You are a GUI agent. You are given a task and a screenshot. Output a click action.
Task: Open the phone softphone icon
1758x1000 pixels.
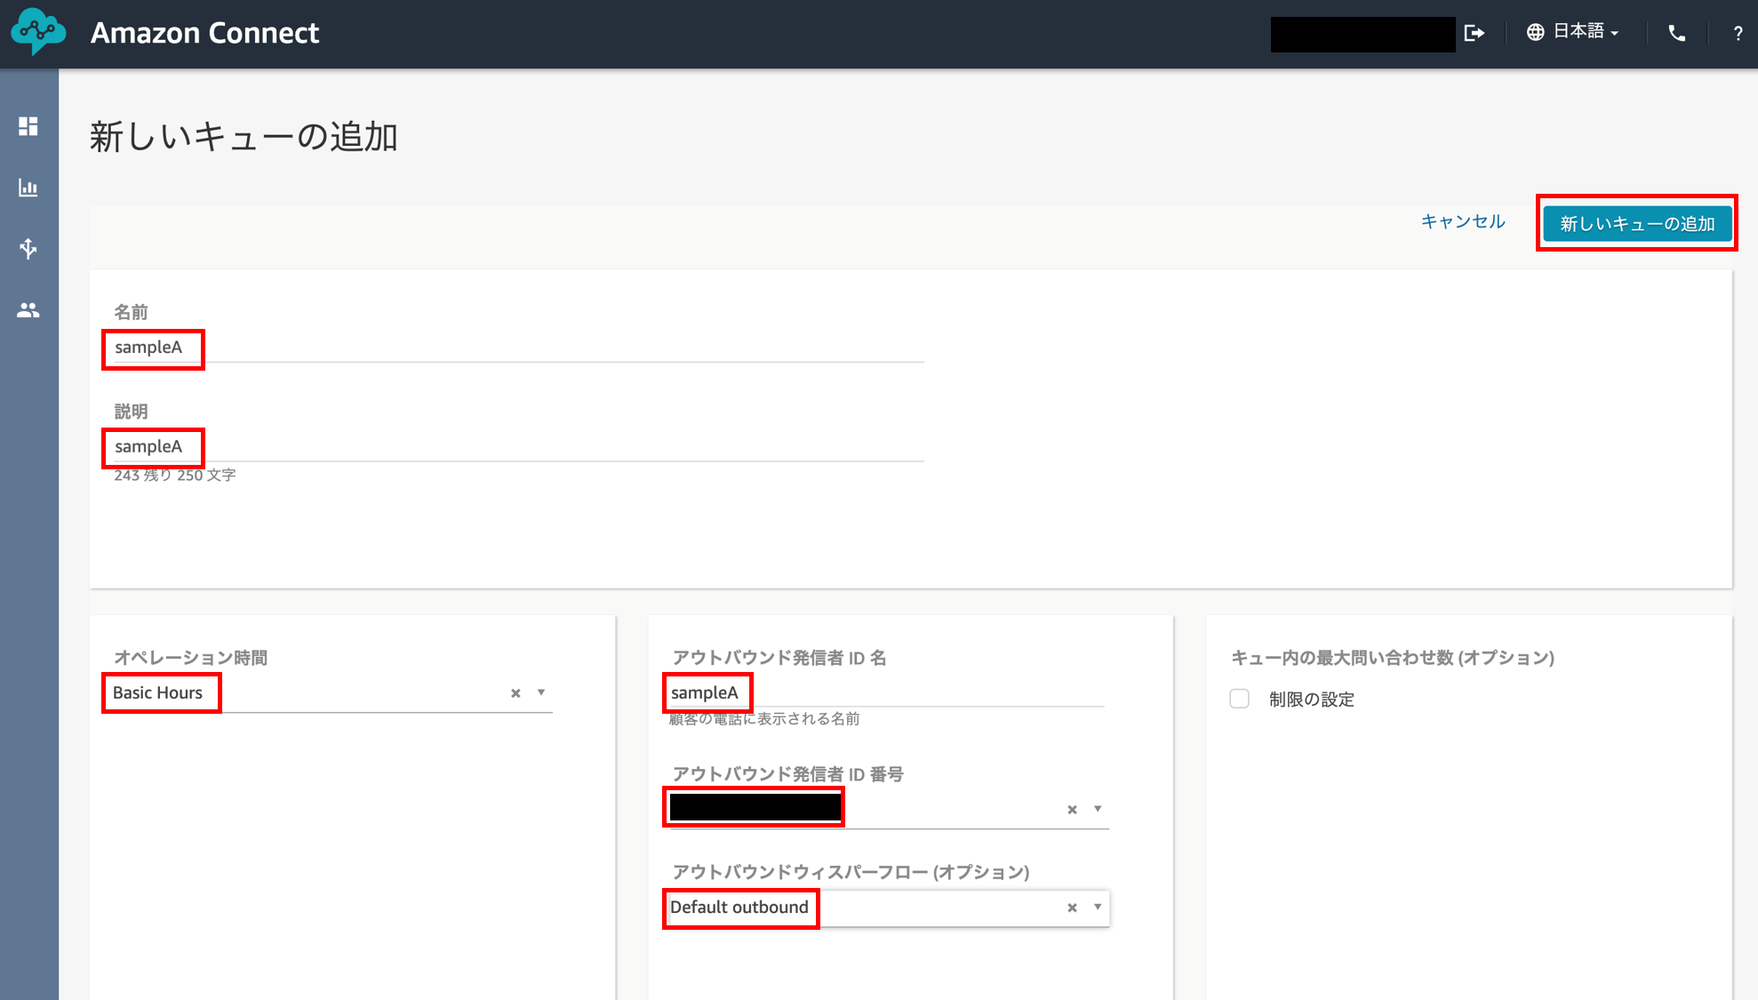tap(1677, 33)
